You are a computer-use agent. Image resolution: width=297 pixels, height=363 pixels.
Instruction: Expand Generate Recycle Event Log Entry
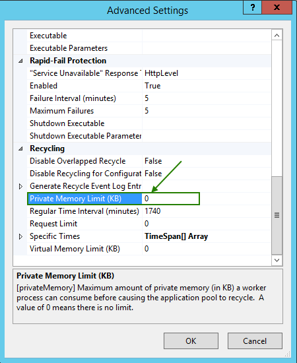point(20,186)
